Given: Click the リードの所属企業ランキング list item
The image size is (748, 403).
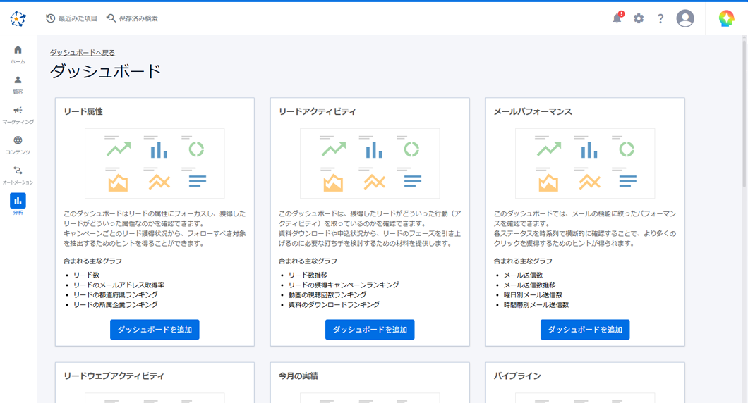Looking at the screenshot, I should point(116,305).
